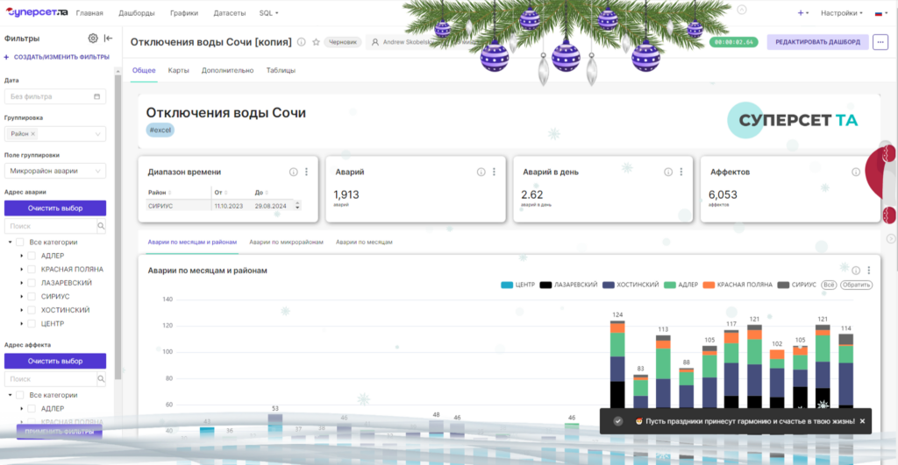Image resolution: width=898 pixels, height=465 pixels.
Task: Click the calendar icon in Дата filter
Action: click(x=96, y=96)
